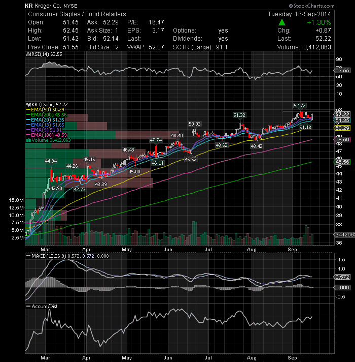The image size is (355, 362).
Task: Click the yellow line swatch for EMA(50)
Action: coord(28,110)
